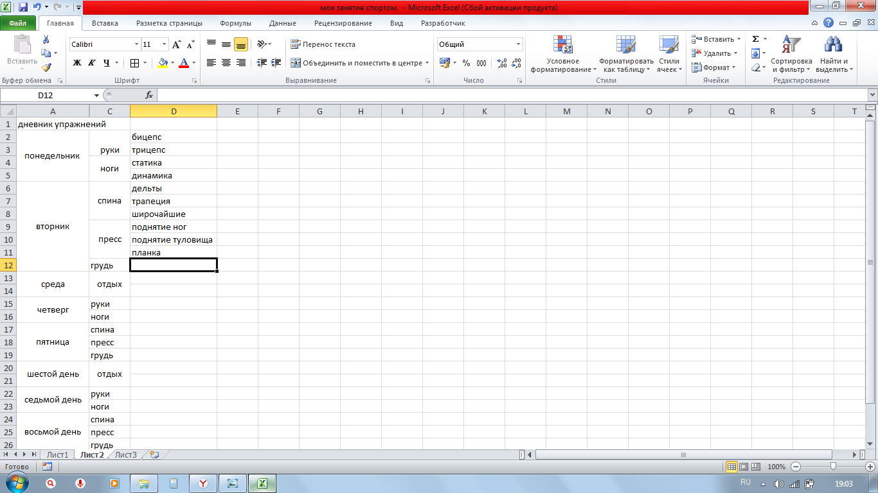The image size is (878, 493).
Task: Click Сортировка и фильтр button
Action: coord(791,54)
